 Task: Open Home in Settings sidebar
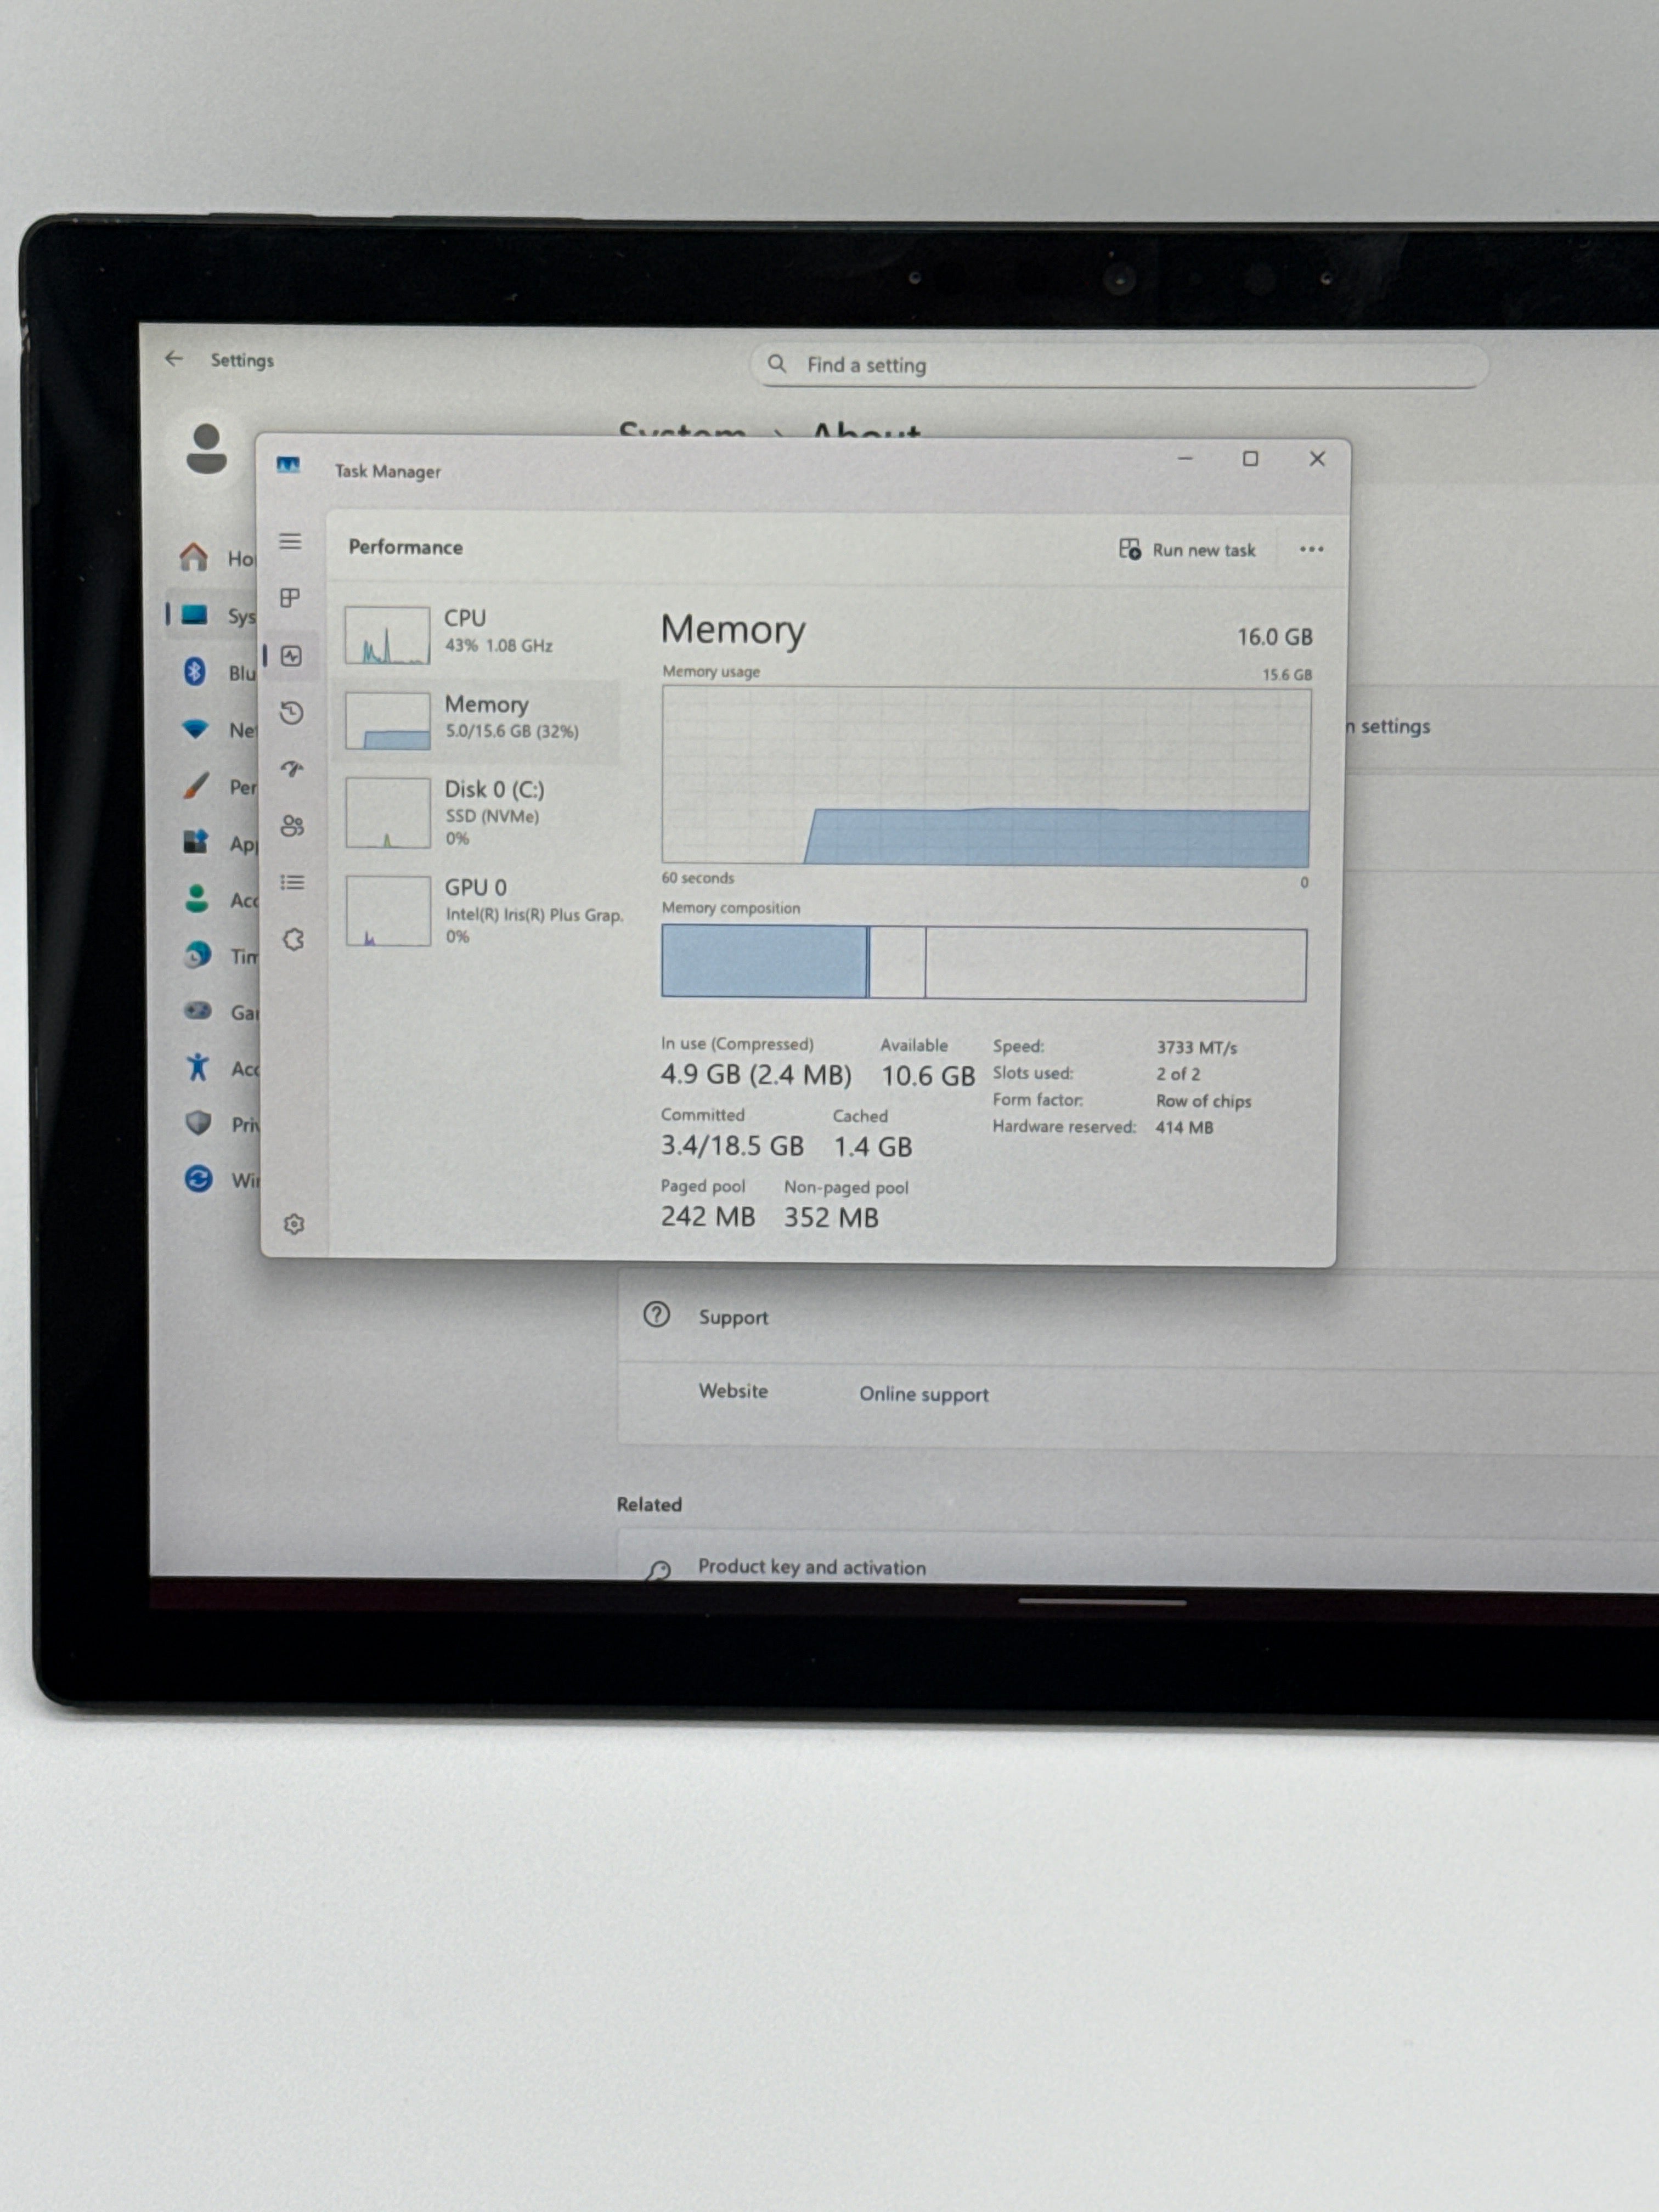coord(217,557)
